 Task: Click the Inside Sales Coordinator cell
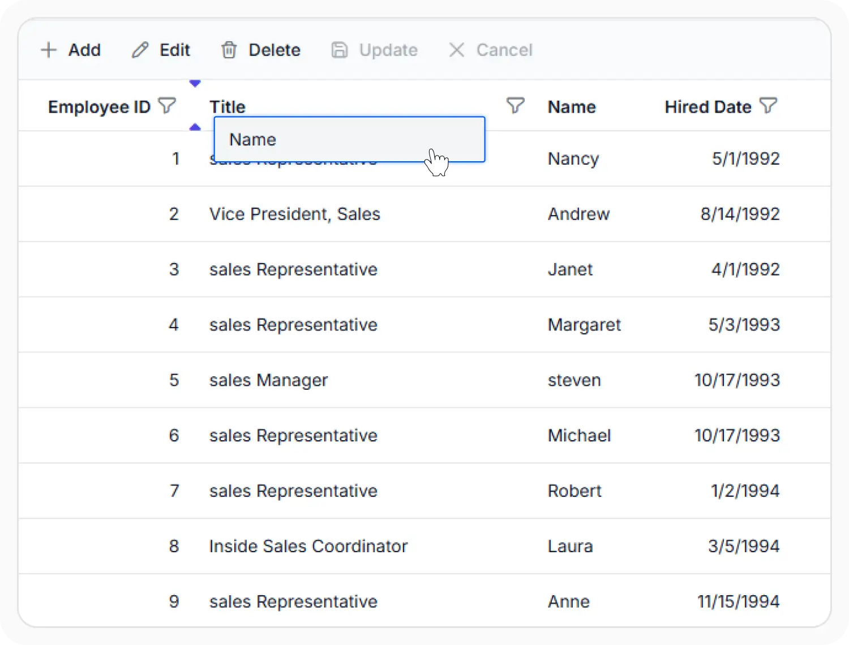pyautogui.click(x=308, y=547)
